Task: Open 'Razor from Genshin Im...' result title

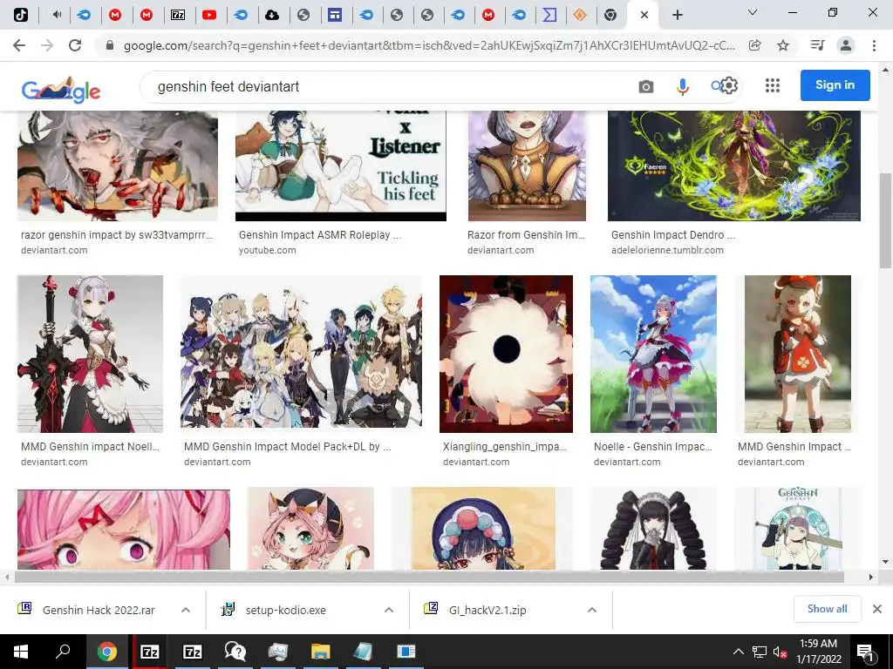Action: pyautogui.click(x=526, y=235)
